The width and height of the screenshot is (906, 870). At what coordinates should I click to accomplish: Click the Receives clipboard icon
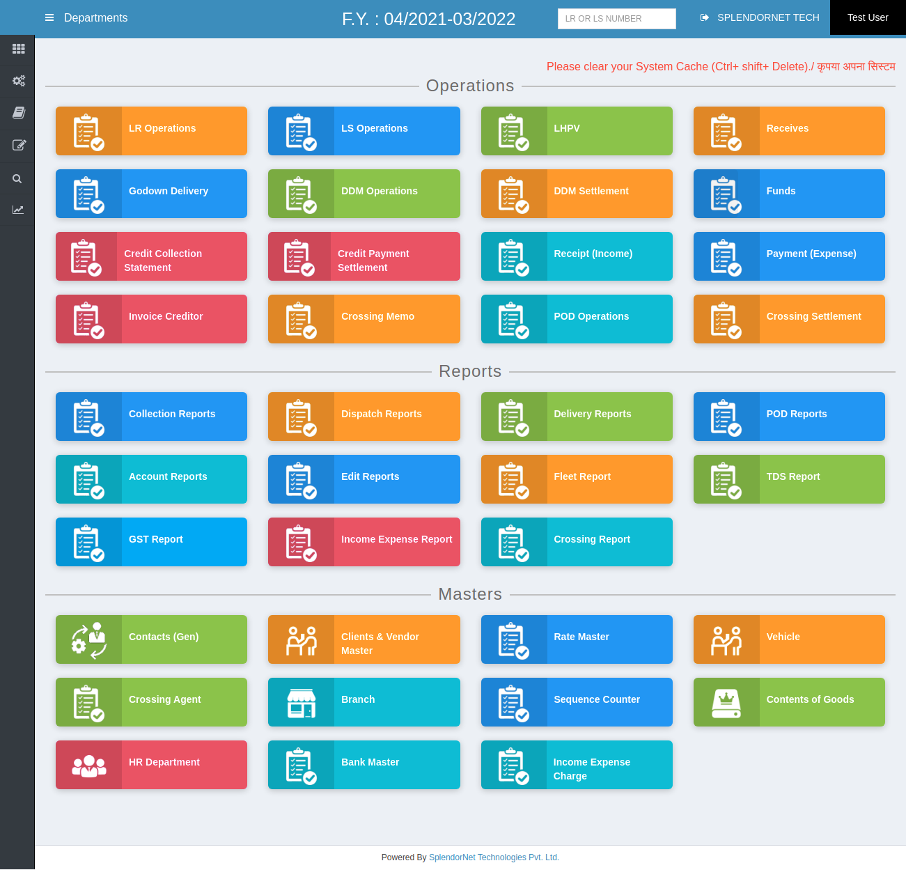pyautogui.click(x=726, y=132)
